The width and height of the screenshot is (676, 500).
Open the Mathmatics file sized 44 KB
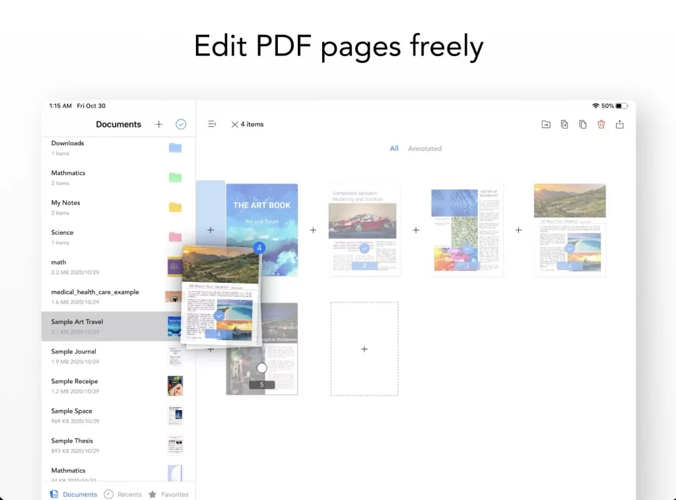[119, 474]
